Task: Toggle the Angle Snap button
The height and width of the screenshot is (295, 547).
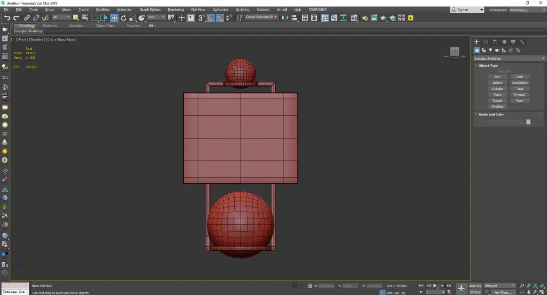Action: (x=211, y=18)
